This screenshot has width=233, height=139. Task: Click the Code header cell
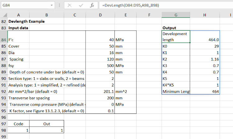click(x=18, y=124)
